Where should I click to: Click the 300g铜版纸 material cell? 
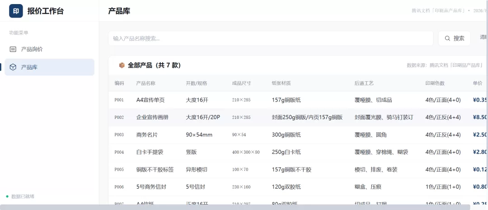pyautogui.click(x=286, y=135)
